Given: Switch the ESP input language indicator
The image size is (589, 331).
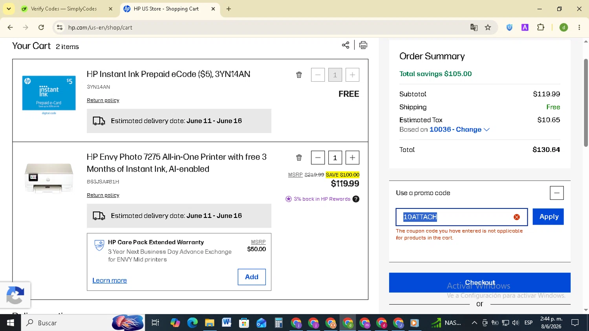Looking at the screenshot, I should (529, 323).
